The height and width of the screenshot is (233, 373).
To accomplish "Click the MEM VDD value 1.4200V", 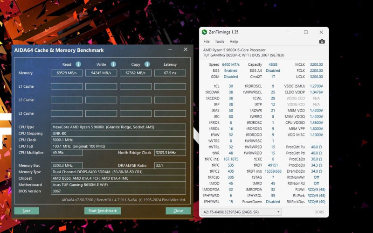I will click(x=316, y=110).
